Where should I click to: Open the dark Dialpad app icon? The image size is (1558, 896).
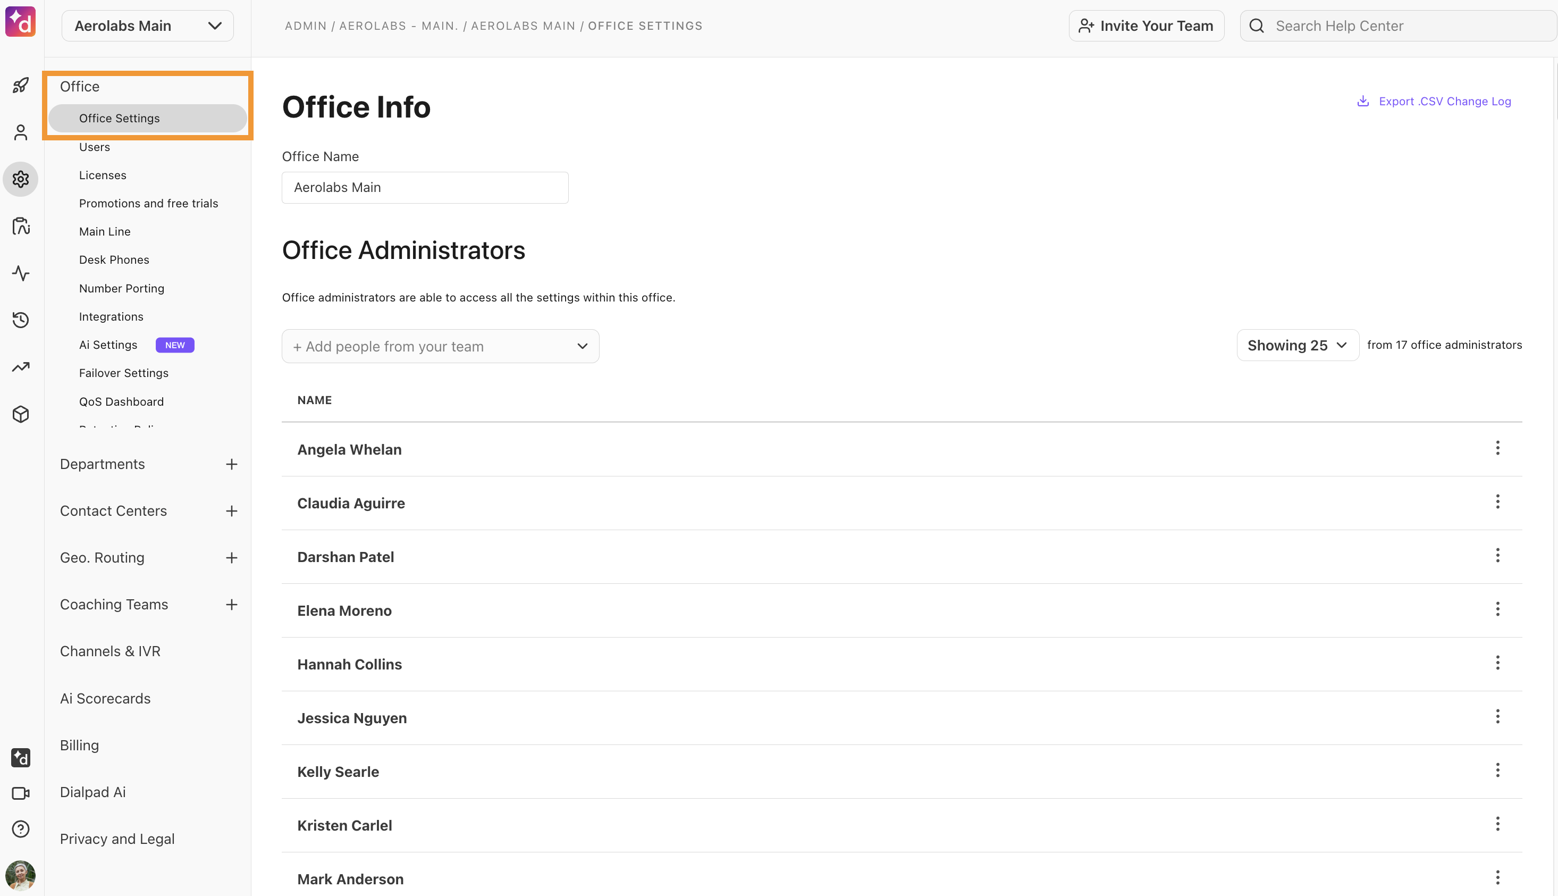[x=21, y=758]
